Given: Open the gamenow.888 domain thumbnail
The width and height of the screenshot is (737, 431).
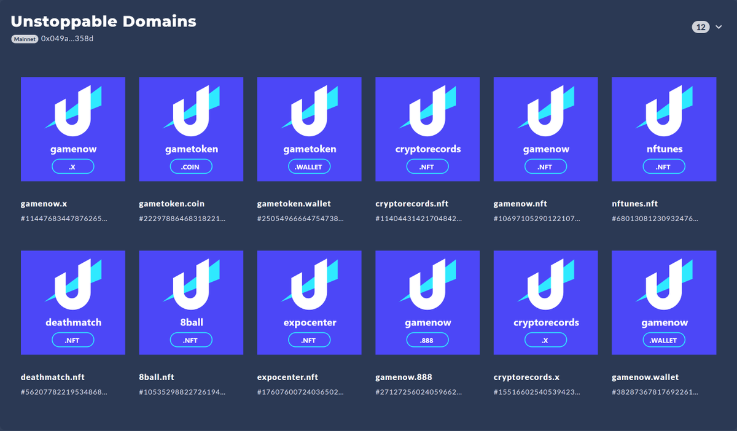Looking at the screenshot, I should [427, 303].
